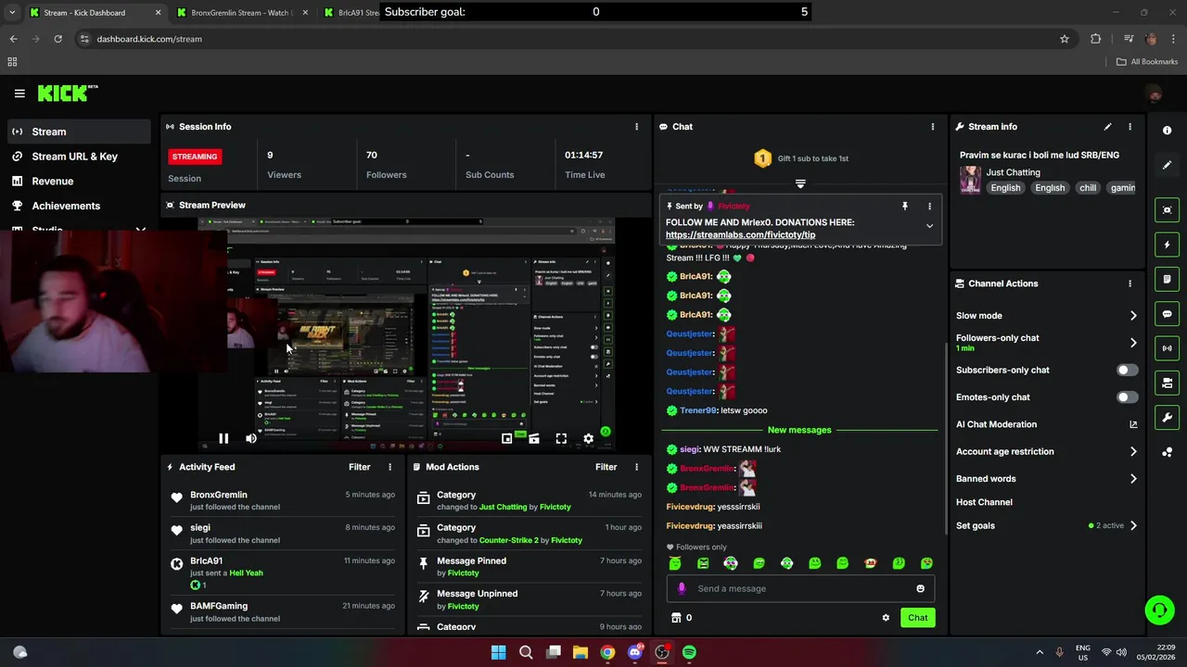Click the pencil icon in the right rail
This screenshot has height=667, width=1187.
tap(1168, 165)
